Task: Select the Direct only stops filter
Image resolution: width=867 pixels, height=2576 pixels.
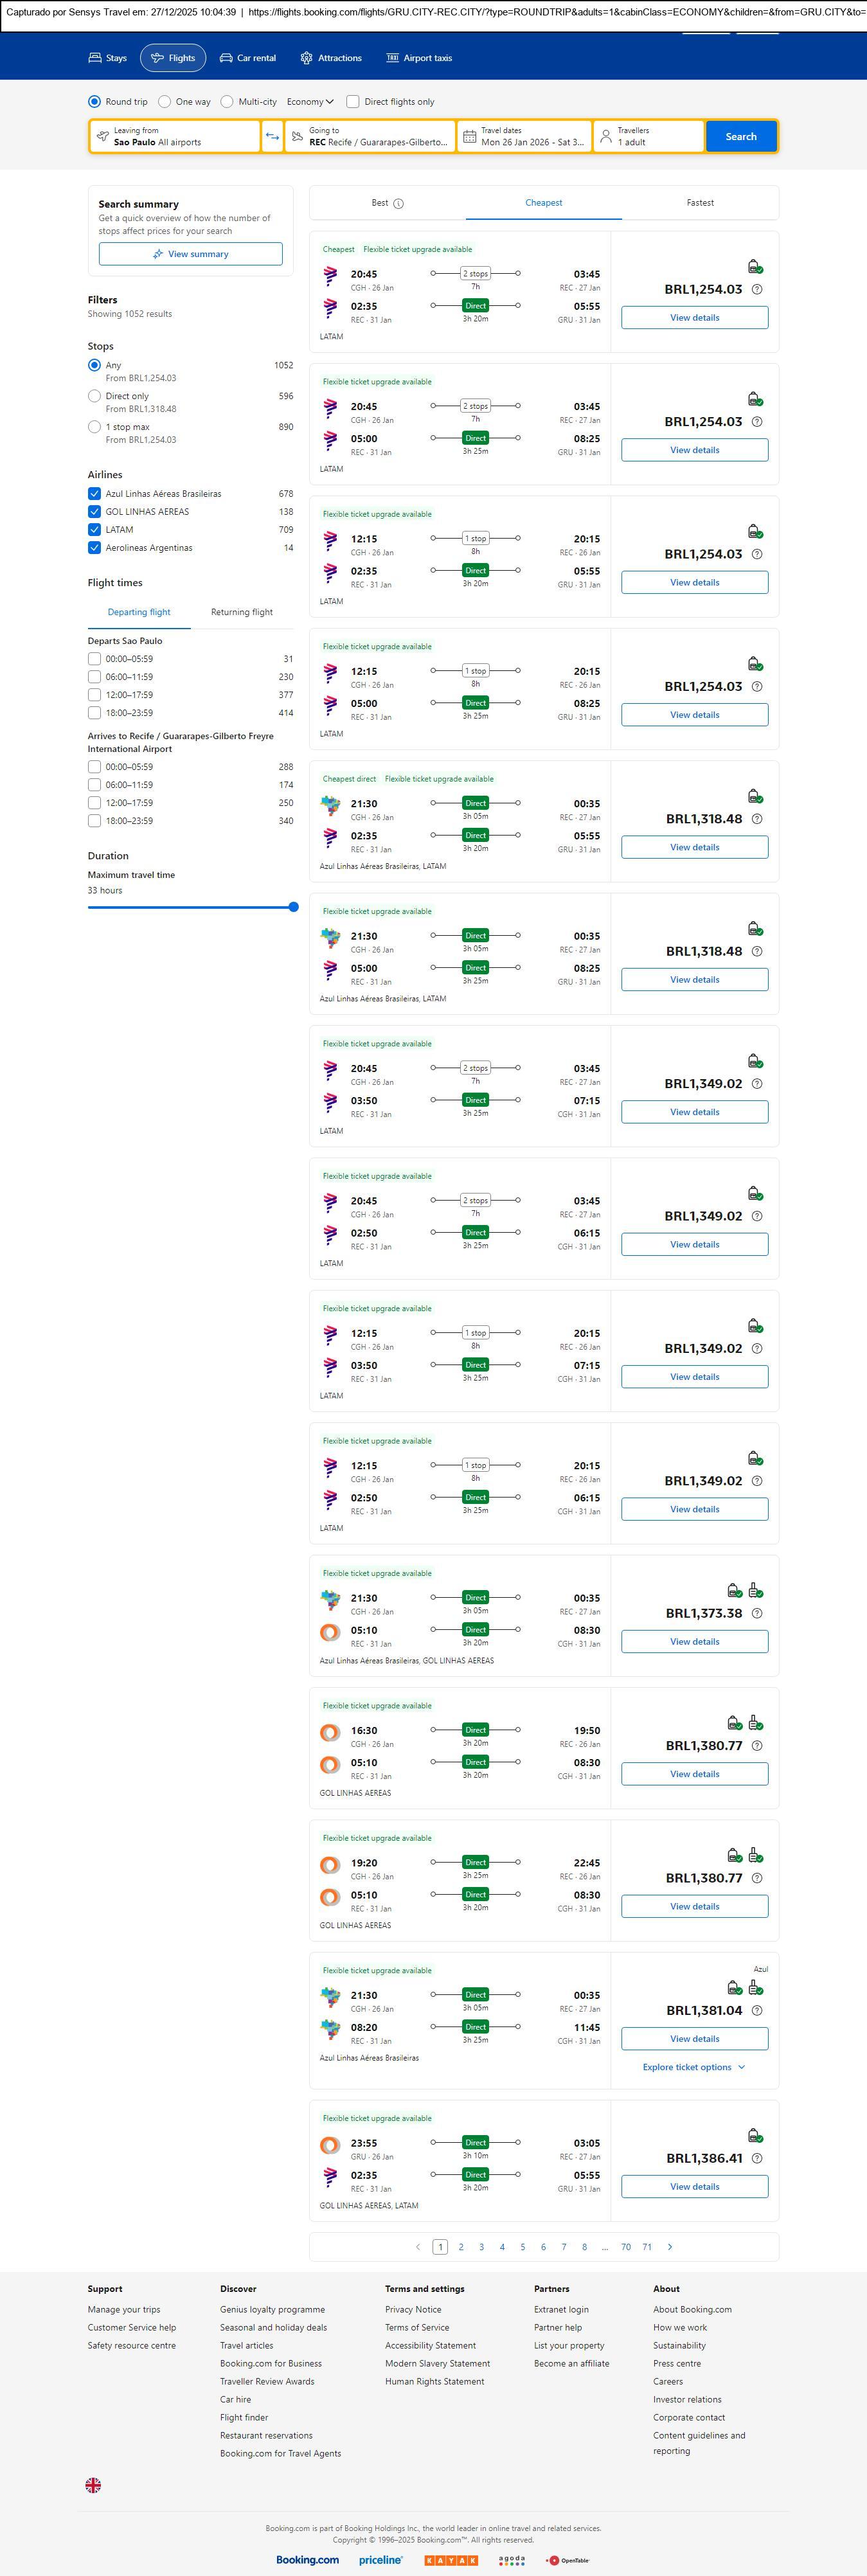Action: tap(94, 396)
